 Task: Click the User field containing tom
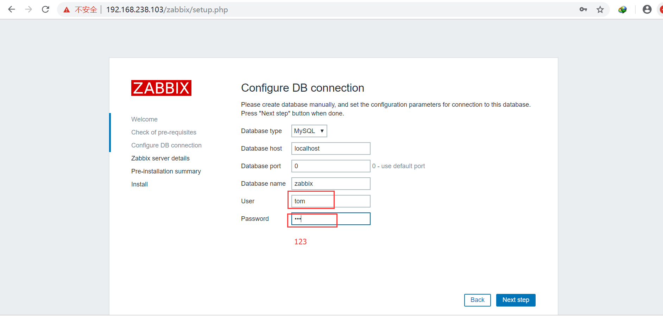pos(331,201)
